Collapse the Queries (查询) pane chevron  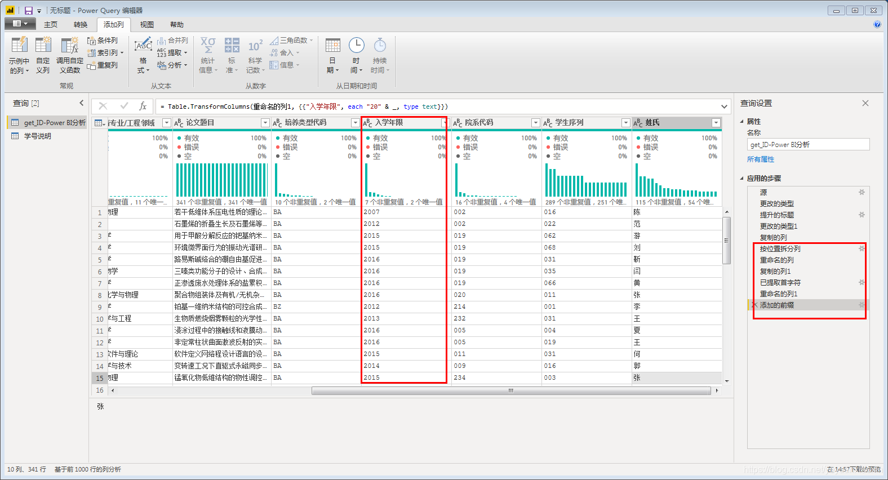(x=81, y=103)
